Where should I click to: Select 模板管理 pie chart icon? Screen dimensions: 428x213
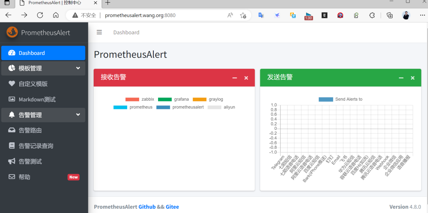(12, 68)
